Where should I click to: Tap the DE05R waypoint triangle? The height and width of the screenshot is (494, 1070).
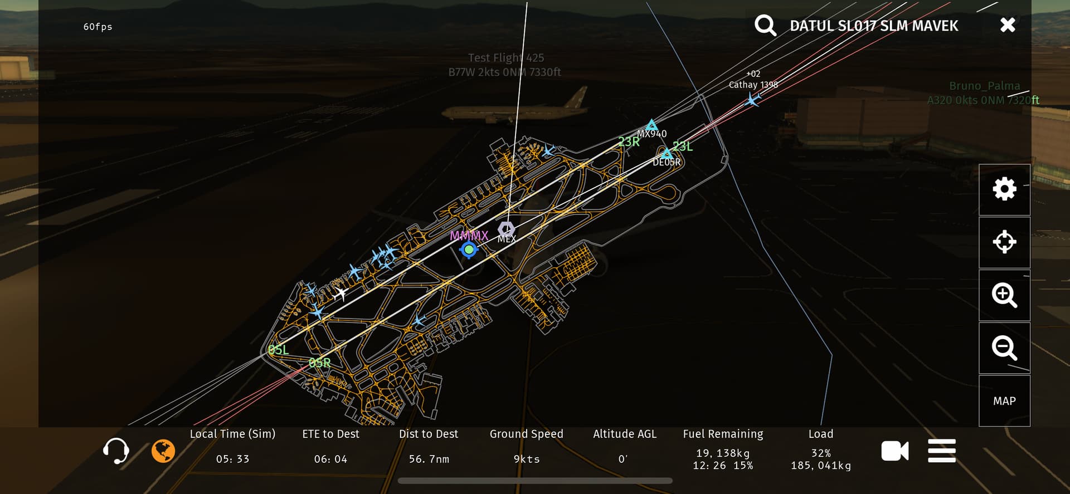pyautogui.click(x=667, y=153)
